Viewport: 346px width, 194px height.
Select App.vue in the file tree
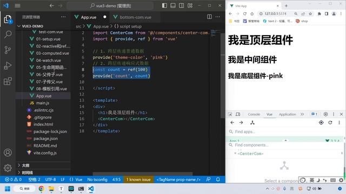pyautogui.click(x=43, y=96)
